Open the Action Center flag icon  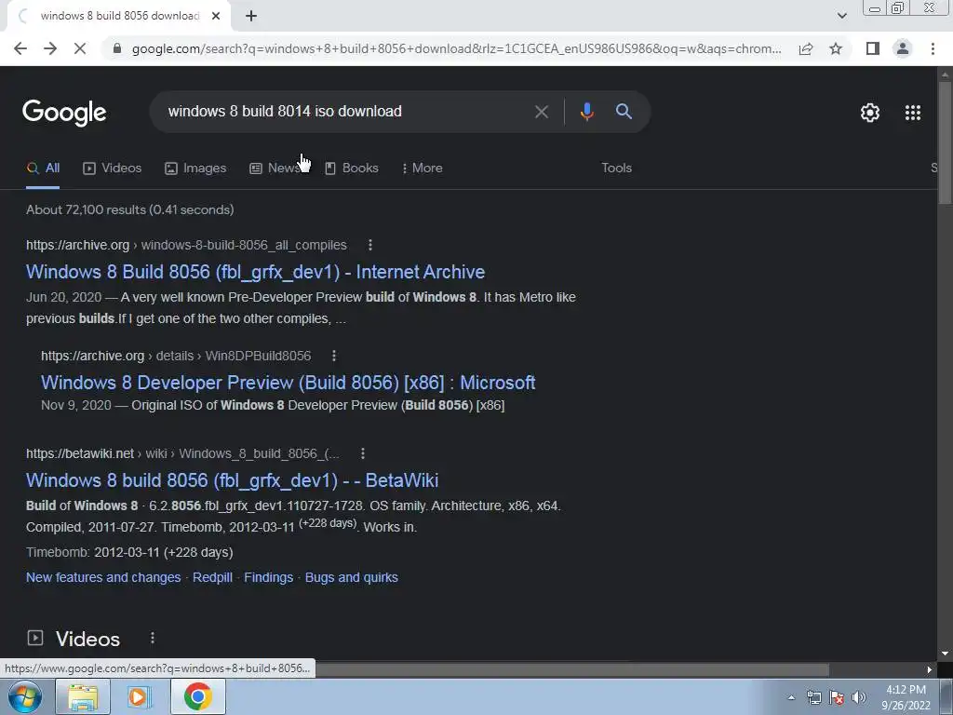(837, 697)
